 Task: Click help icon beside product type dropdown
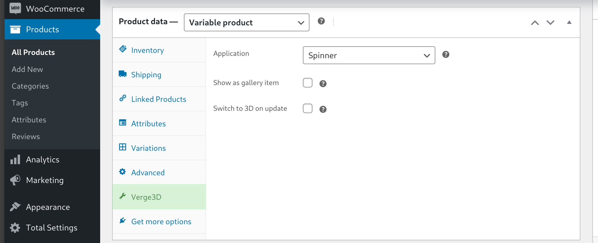321,21
